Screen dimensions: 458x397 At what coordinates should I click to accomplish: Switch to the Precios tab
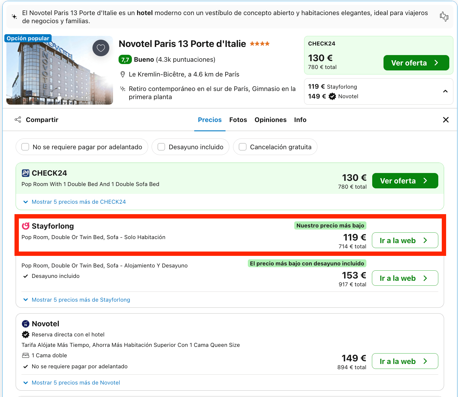pos(210,120)
